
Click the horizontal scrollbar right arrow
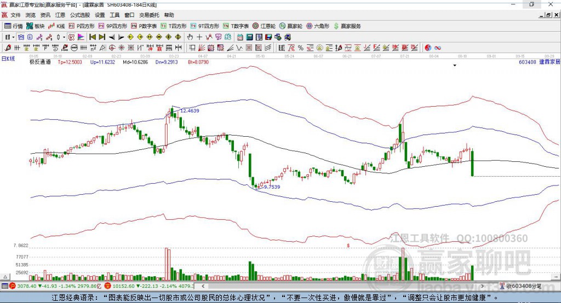(x=483, y=286)
